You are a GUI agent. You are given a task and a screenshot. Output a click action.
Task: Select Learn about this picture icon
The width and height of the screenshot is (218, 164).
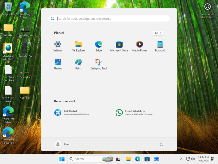pos(208,10)
